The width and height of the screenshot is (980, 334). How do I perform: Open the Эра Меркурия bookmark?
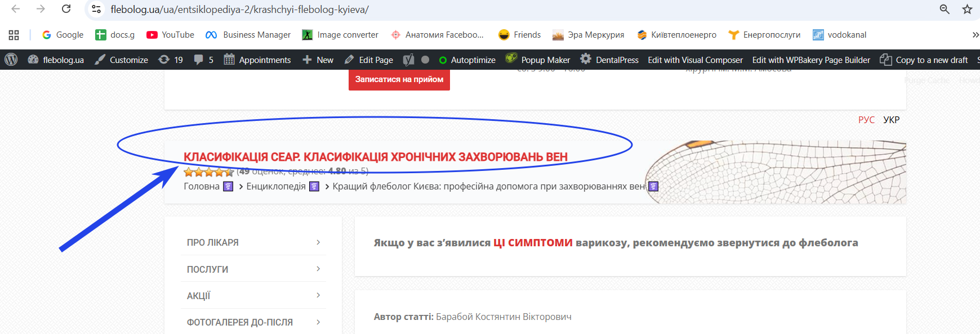[588, 35]
